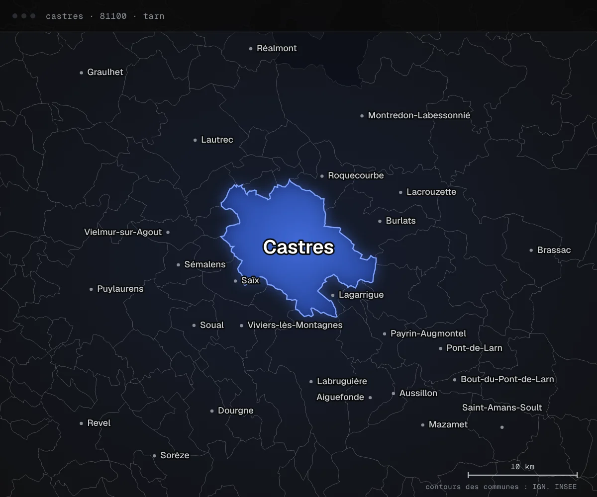597x497 pixels.
Task: Click the Vielmur-sur-Agout label
Action: (123, 232)
